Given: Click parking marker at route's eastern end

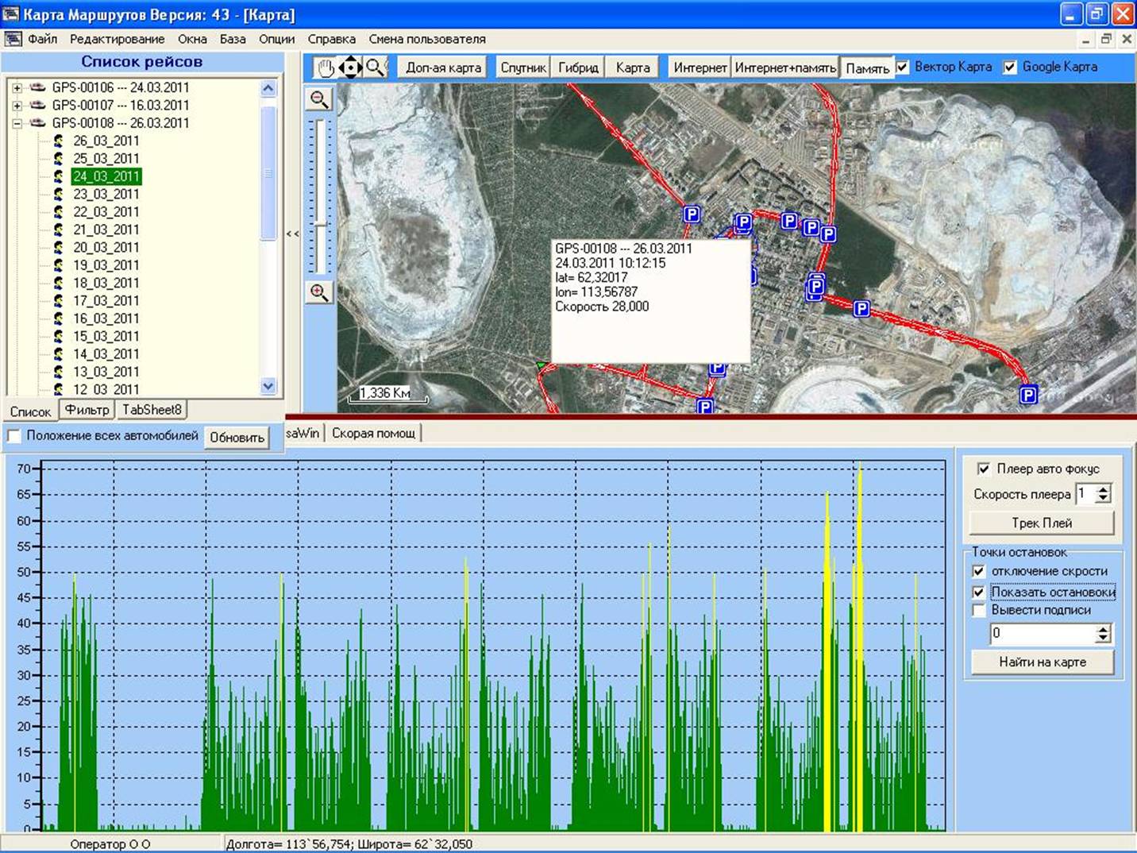Looking at the screenshot, I should 1028,395.
